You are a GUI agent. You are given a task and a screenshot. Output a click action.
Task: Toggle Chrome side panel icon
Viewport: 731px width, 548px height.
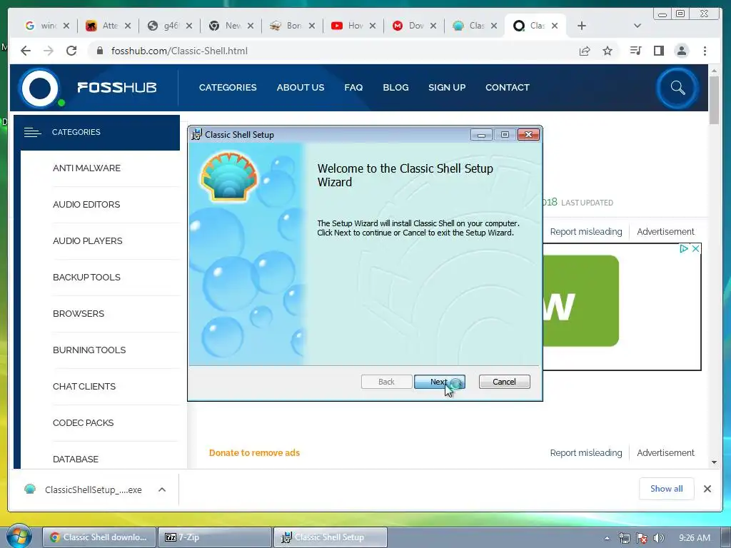click(658, 51)
